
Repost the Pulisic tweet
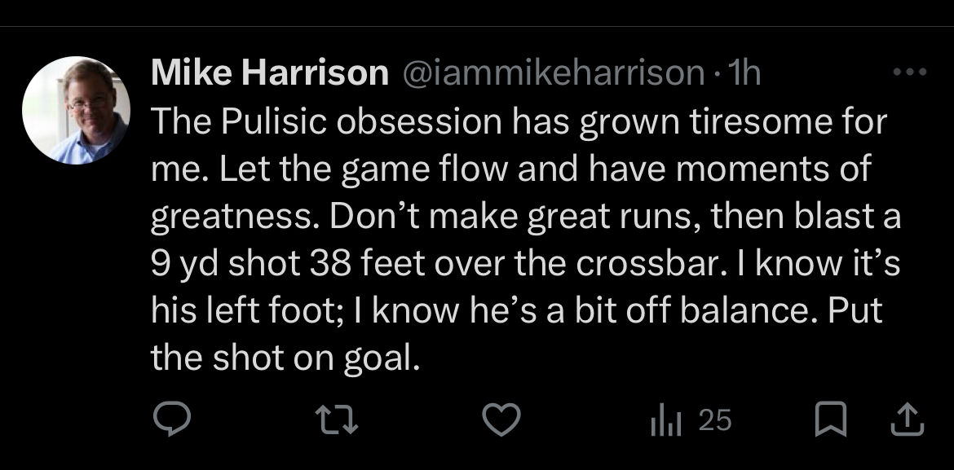click(x=334, y=420)
